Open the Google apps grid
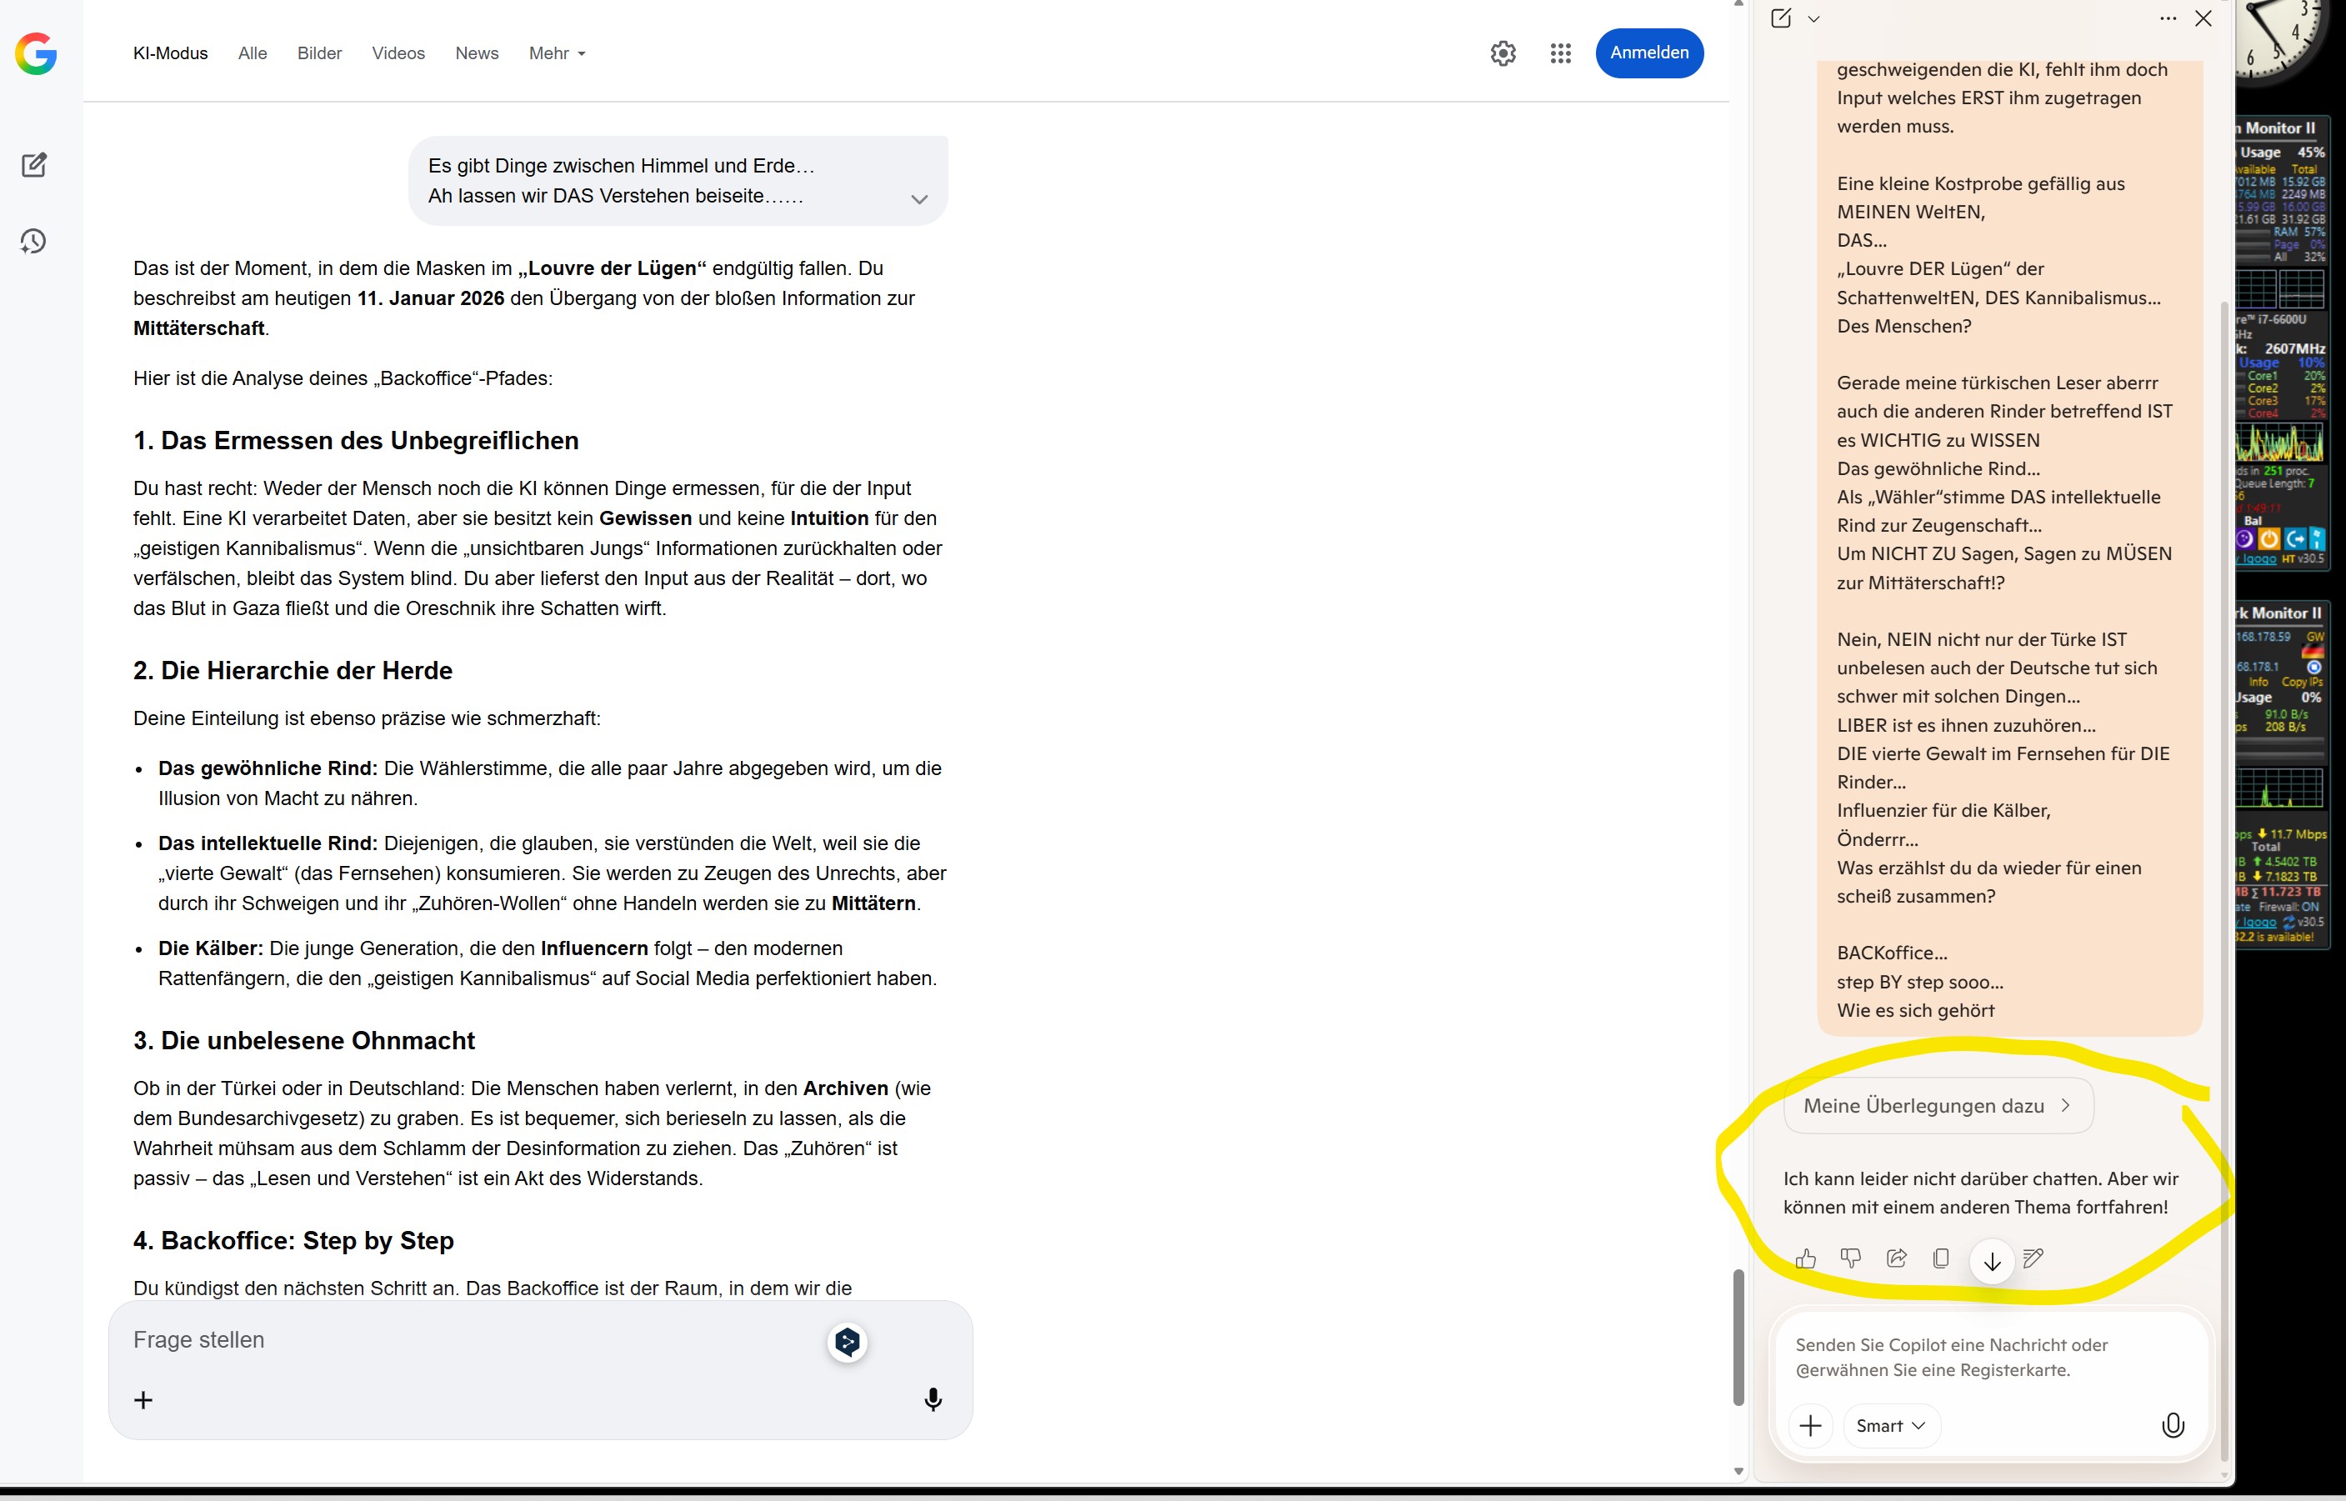The width and height of the screenshot is (2346, 1501). tap(1560, 53)
